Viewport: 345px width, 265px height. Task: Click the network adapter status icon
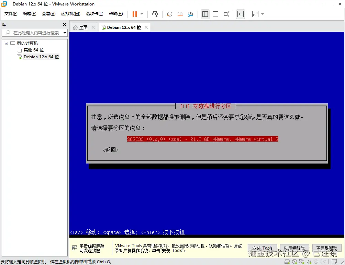tap(302, 262)
